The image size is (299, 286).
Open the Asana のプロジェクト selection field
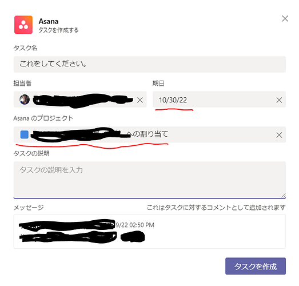(x=150, y=134)
